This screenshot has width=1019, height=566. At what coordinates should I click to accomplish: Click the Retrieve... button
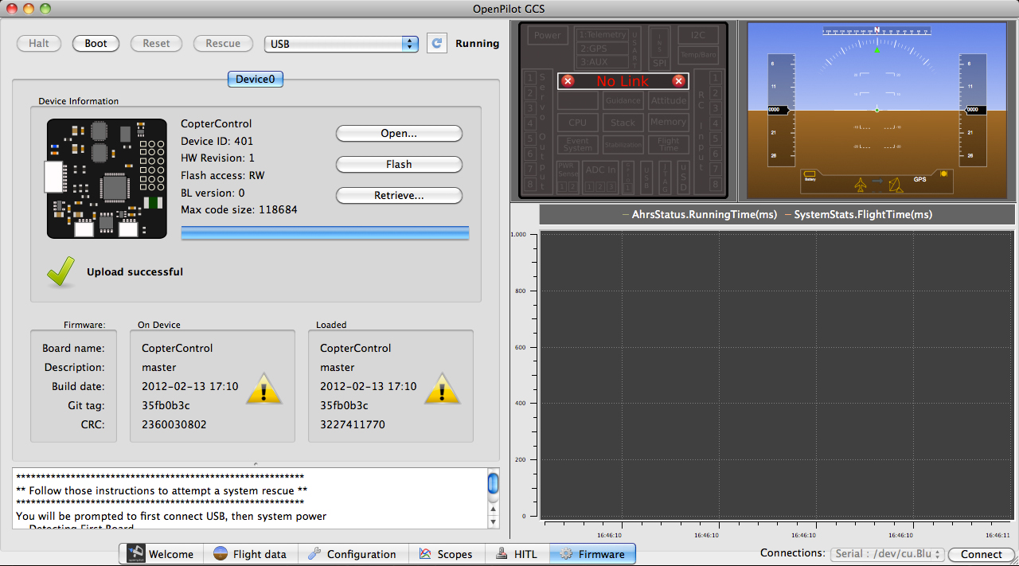399,195
